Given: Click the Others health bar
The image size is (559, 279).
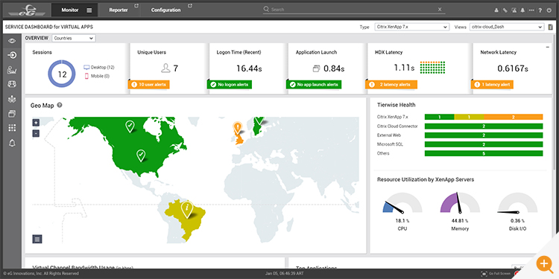Looking at the screenshot, I should coord(484,153).
